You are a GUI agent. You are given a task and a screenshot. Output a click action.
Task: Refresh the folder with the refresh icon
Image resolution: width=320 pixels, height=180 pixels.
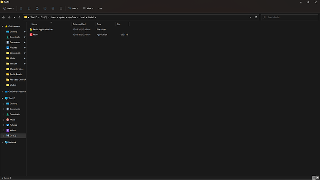[x=256, y=17]
